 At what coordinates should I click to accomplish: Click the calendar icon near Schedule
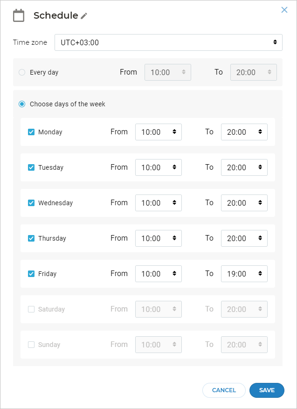pos(19,16)
